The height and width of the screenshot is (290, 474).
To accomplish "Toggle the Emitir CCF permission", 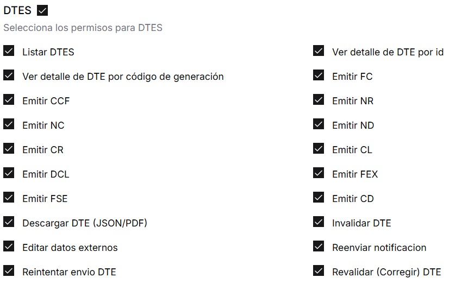I will tap(9, 100).
